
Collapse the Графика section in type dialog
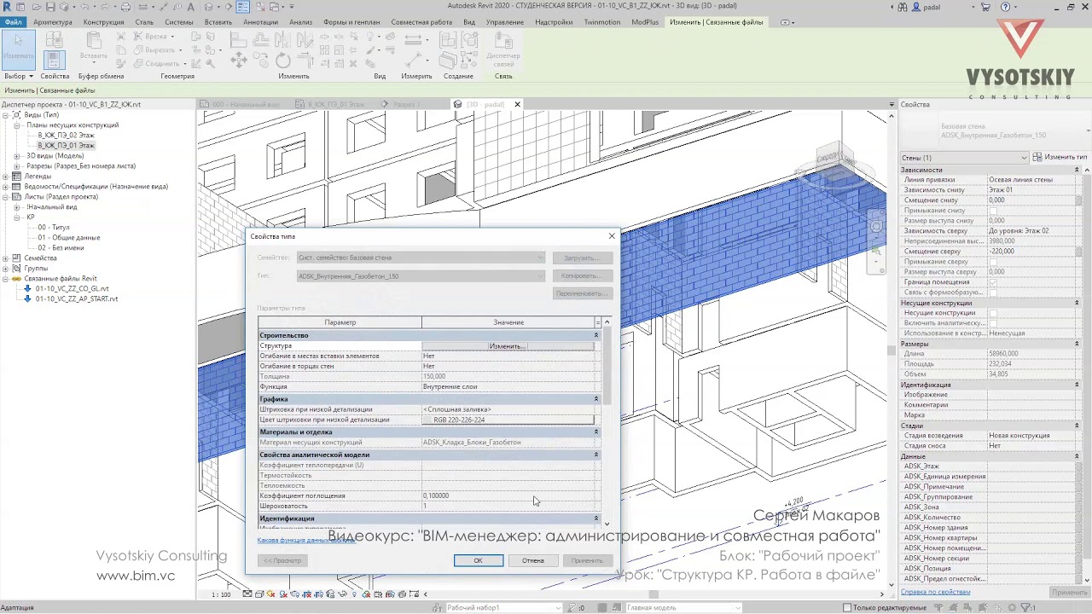click(x=596, y=399)
